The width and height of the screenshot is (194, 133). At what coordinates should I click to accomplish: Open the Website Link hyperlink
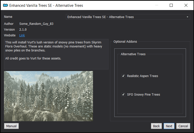22,35
